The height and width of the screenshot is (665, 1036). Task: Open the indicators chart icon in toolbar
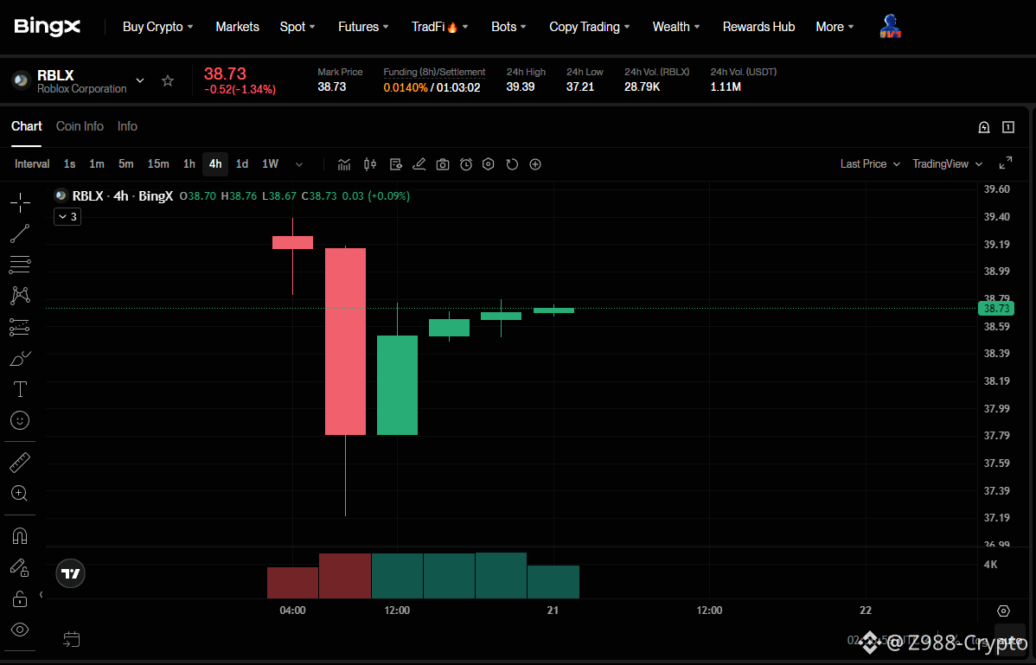coord(344,164)
